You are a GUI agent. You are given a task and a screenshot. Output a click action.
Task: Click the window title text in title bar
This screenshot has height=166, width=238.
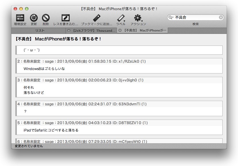(119, 9)
